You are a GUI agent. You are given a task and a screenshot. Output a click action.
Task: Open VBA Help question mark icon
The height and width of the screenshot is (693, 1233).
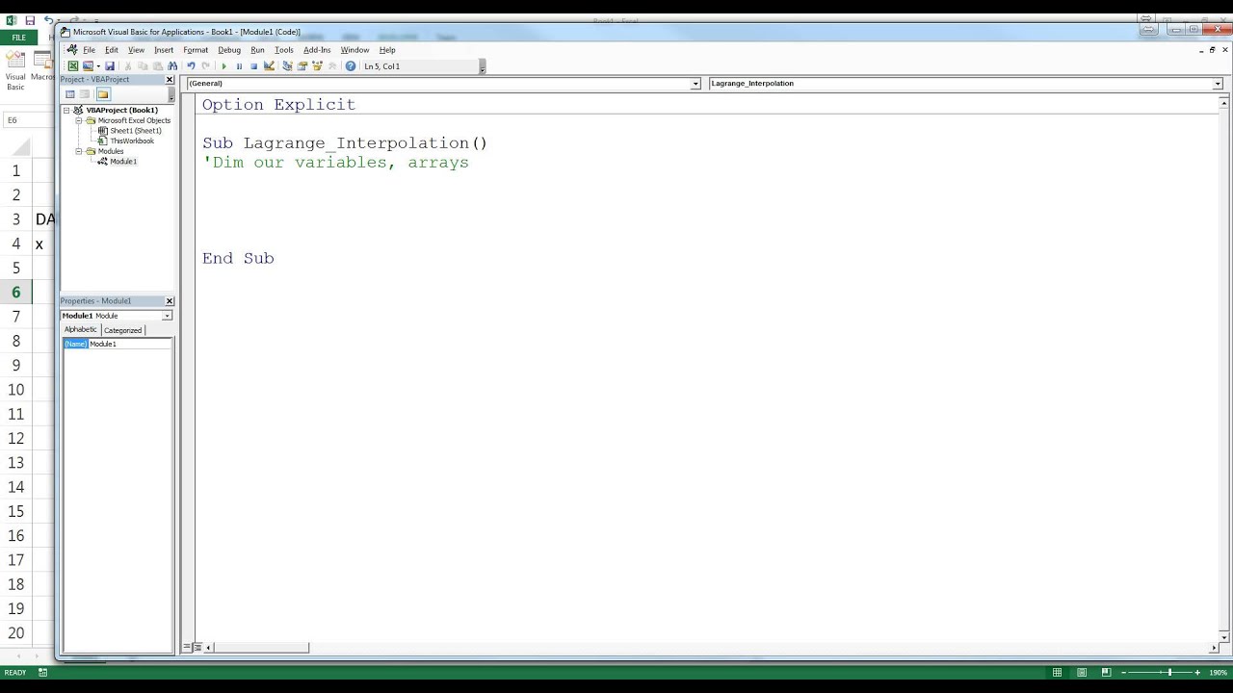pyautogui.click(x=351, y=66)
